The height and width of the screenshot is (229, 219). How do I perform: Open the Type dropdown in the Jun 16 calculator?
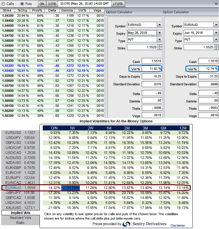click(x=216, y=39)
